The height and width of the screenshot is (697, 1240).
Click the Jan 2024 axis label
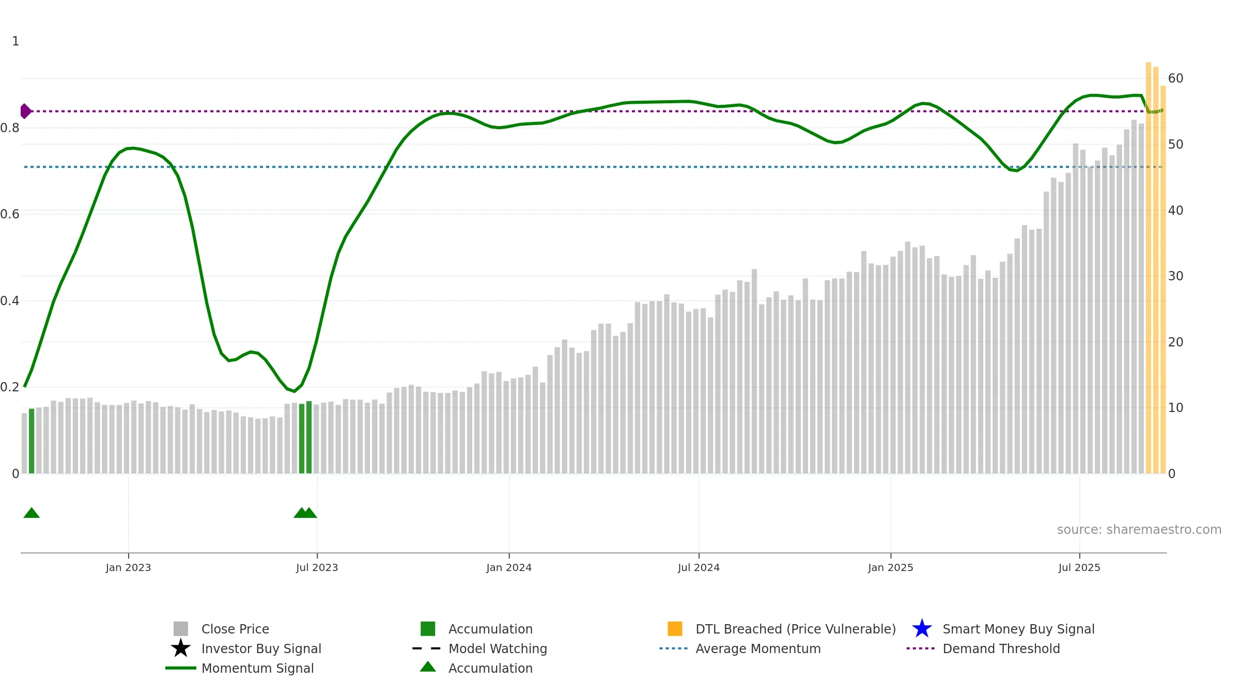pos(509,567)
